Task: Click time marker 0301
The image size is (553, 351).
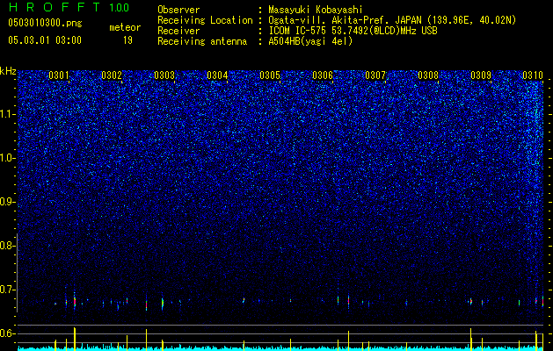Action: (59, 75)
